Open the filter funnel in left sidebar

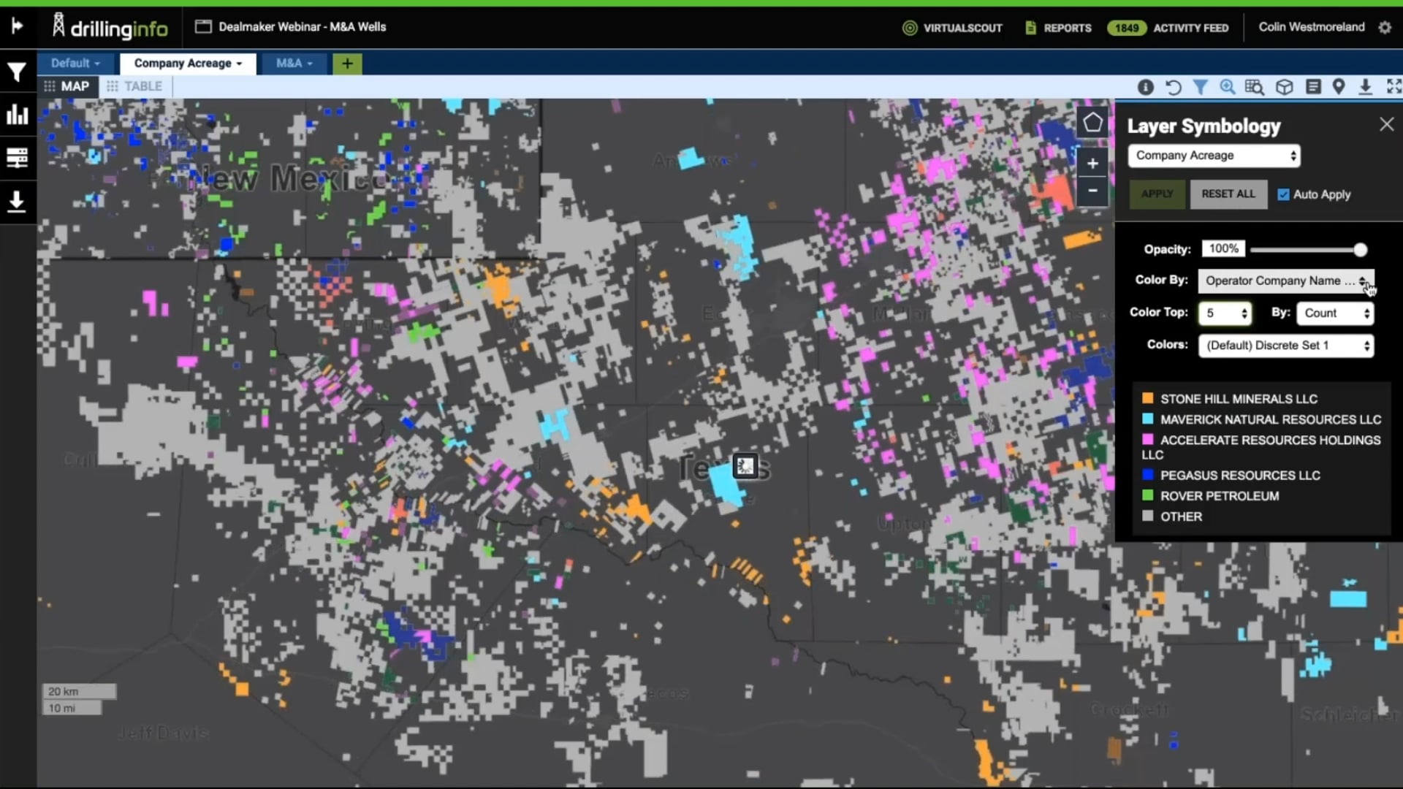(x=17, y=72)
